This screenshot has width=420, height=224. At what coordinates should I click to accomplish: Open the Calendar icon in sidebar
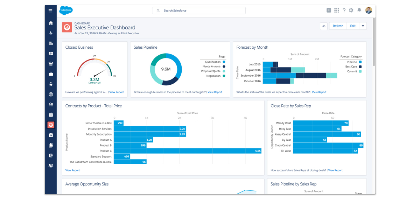pos(51,114)
